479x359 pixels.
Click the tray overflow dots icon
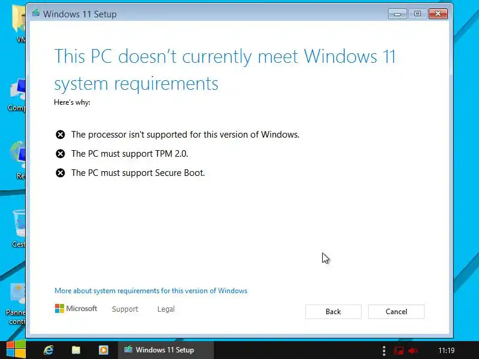click(x=384, y=351)
